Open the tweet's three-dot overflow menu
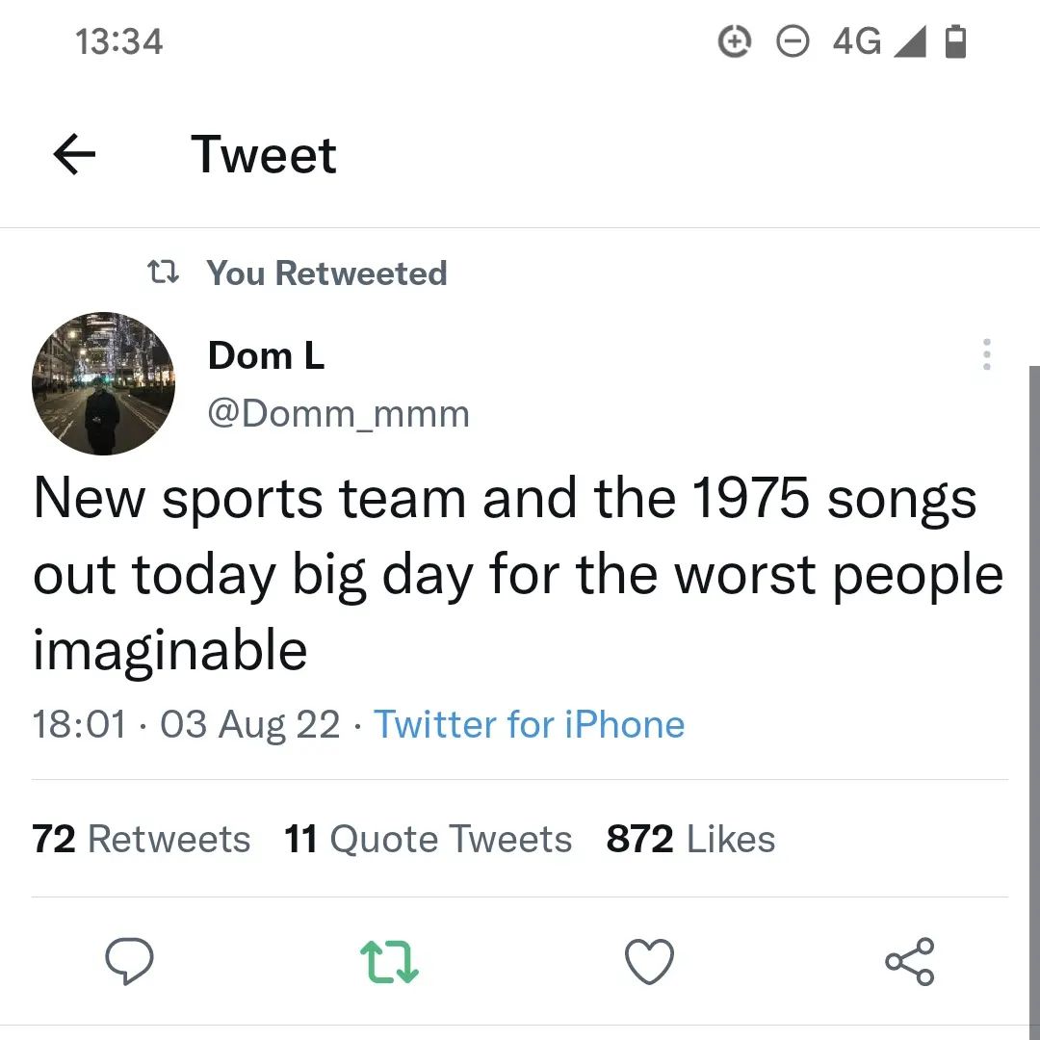 point(986,354)
